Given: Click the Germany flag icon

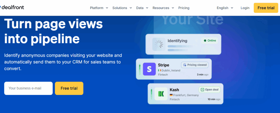Looking at the screenshot, I should pyautogui.click(x=171, y=95).
